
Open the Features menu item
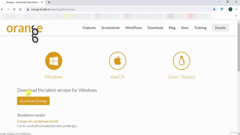pos(89,28)
